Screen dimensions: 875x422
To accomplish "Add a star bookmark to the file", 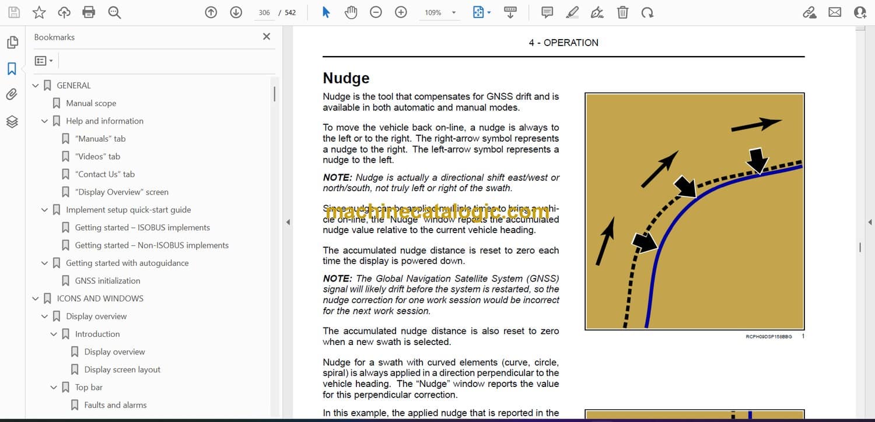I will [x=39, y=12].
